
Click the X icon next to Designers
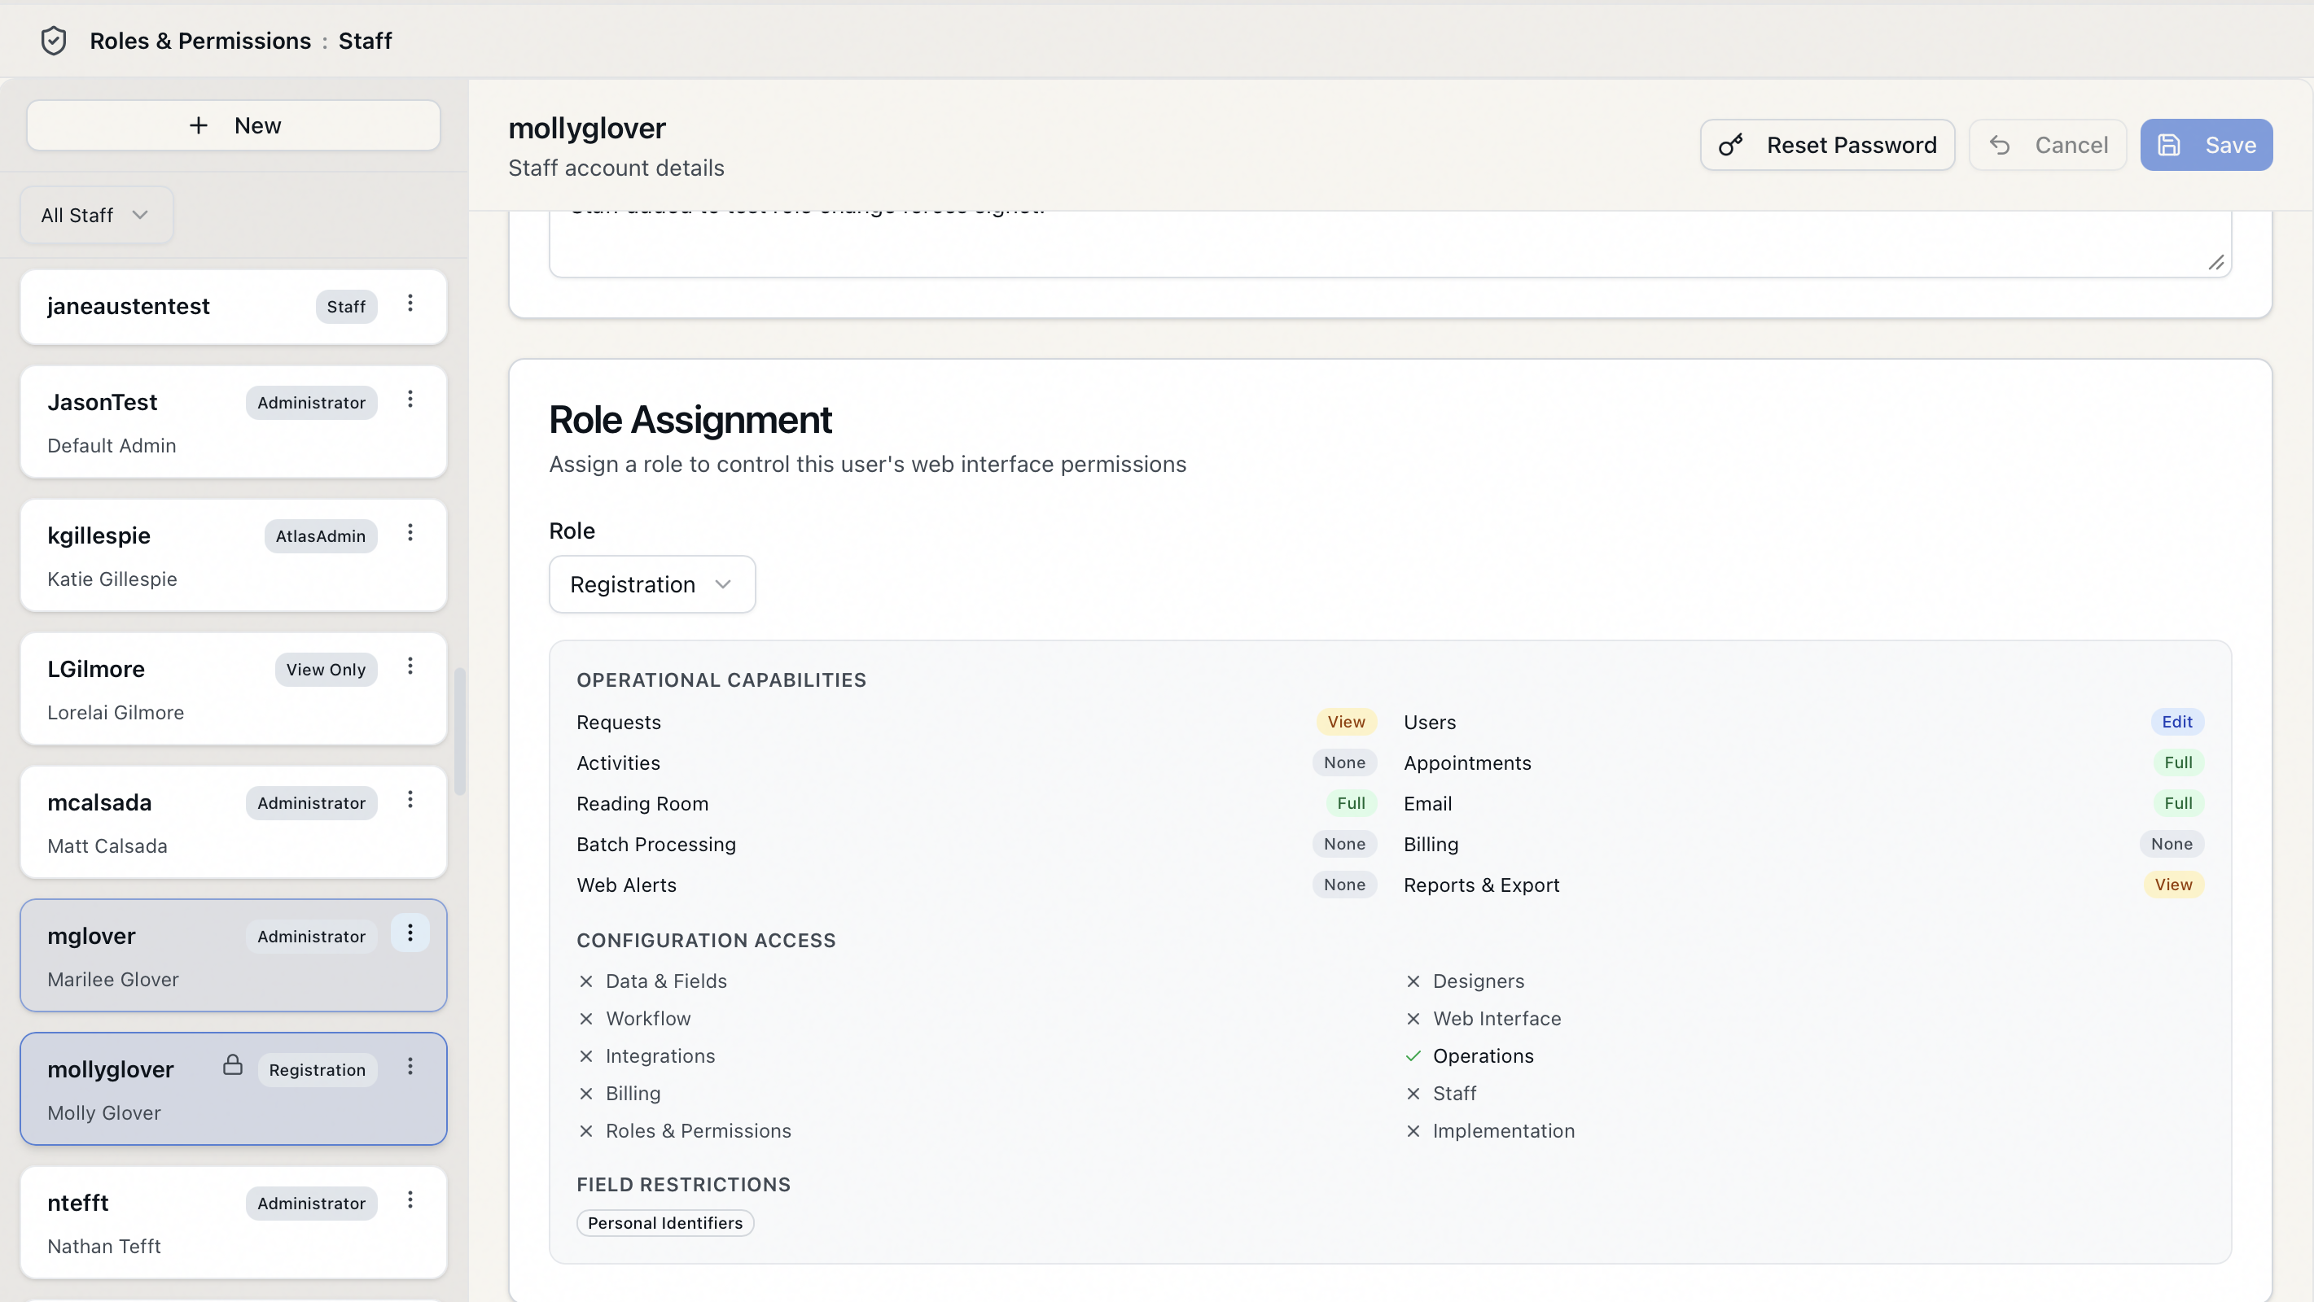point(1413,981)
